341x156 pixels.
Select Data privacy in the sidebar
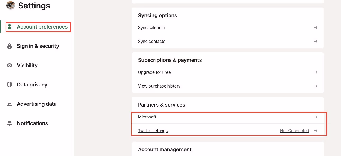pyautogui.click(x=32, y=85)
